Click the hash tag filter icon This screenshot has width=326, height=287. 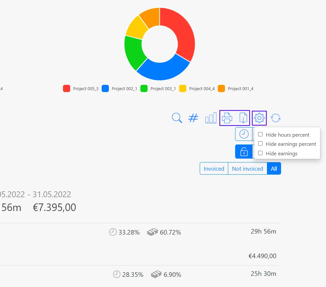(x=193, y=118)
